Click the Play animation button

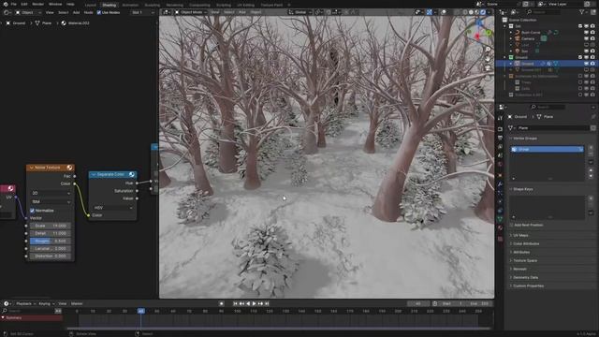254,303
